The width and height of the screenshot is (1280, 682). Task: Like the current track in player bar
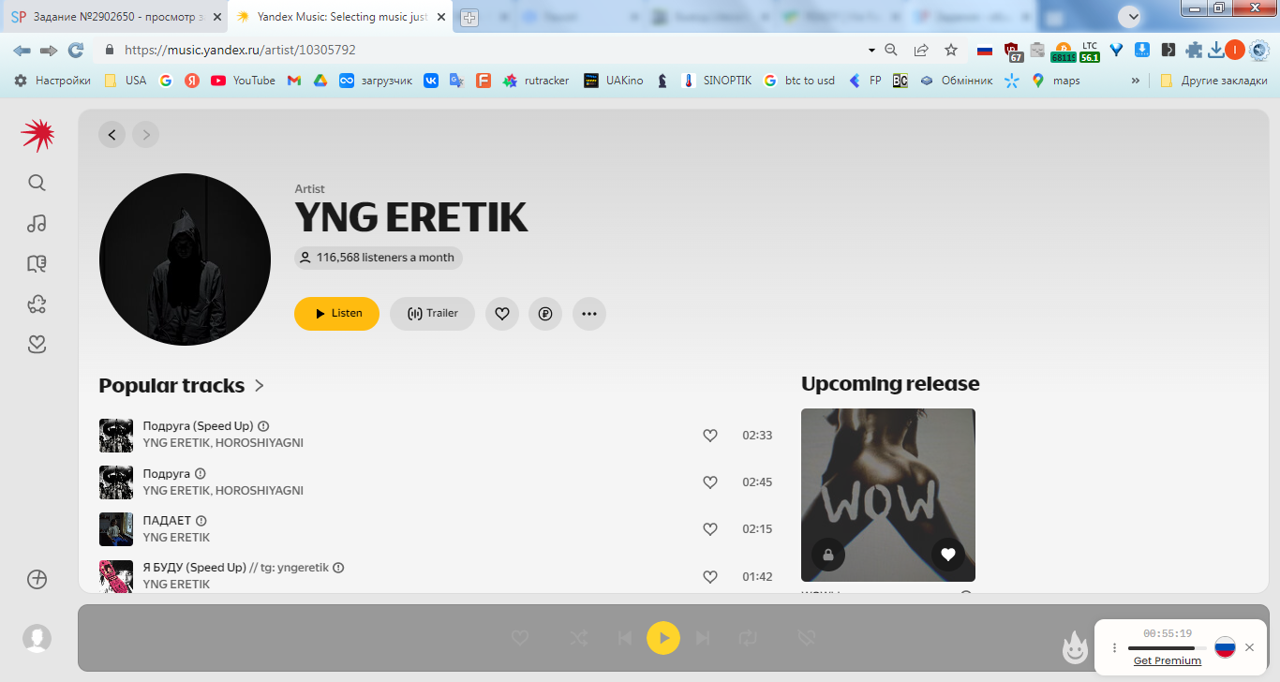[520, 638]
